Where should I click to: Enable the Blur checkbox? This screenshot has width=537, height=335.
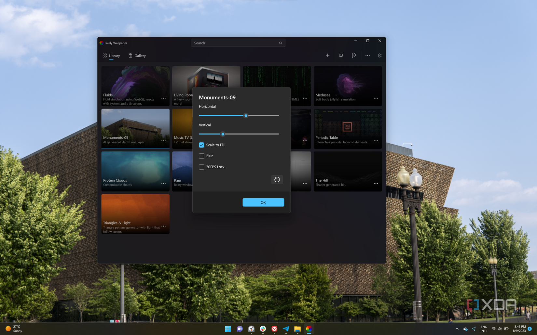pyautogui.click(x=201, y=156)
